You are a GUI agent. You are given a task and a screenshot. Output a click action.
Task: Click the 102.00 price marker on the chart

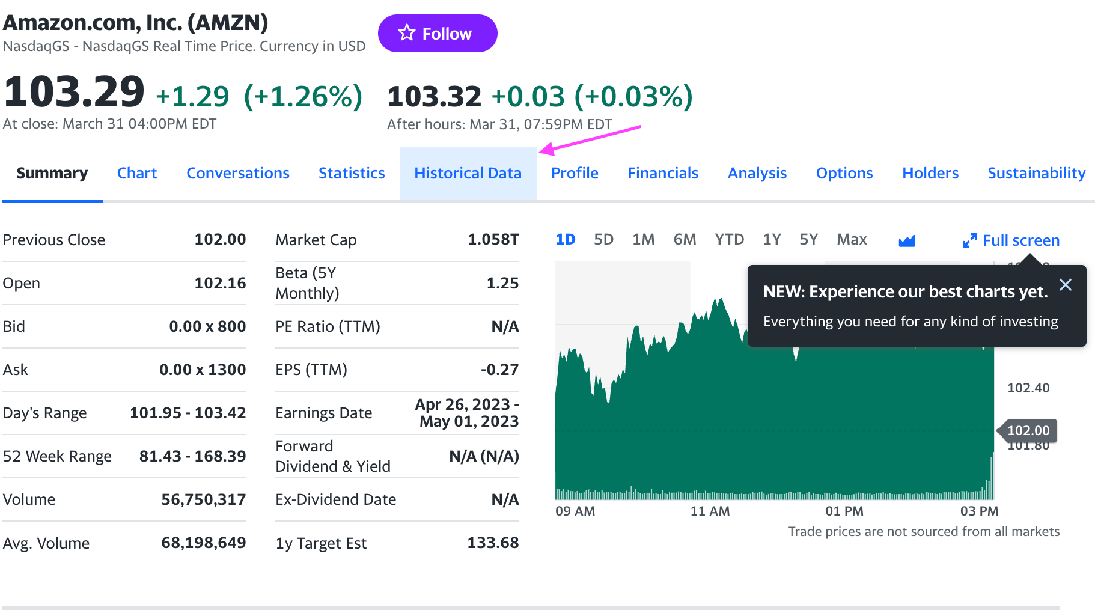click(1029, 430)
